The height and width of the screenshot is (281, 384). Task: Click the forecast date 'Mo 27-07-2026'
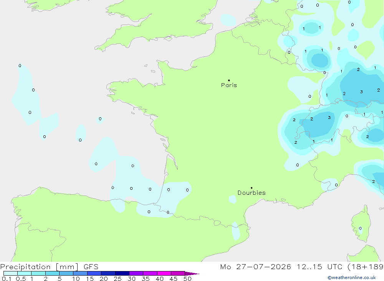(255, 266)
